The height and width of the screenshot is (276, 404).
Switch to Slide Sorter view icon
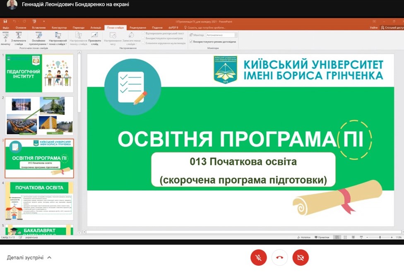346,237
